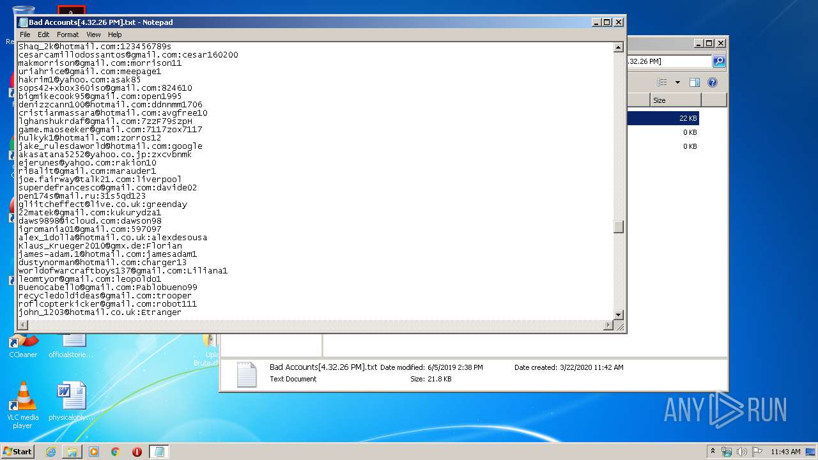
Task: Click the 11:43 AM system clock
Action: (x=785, y=452)
